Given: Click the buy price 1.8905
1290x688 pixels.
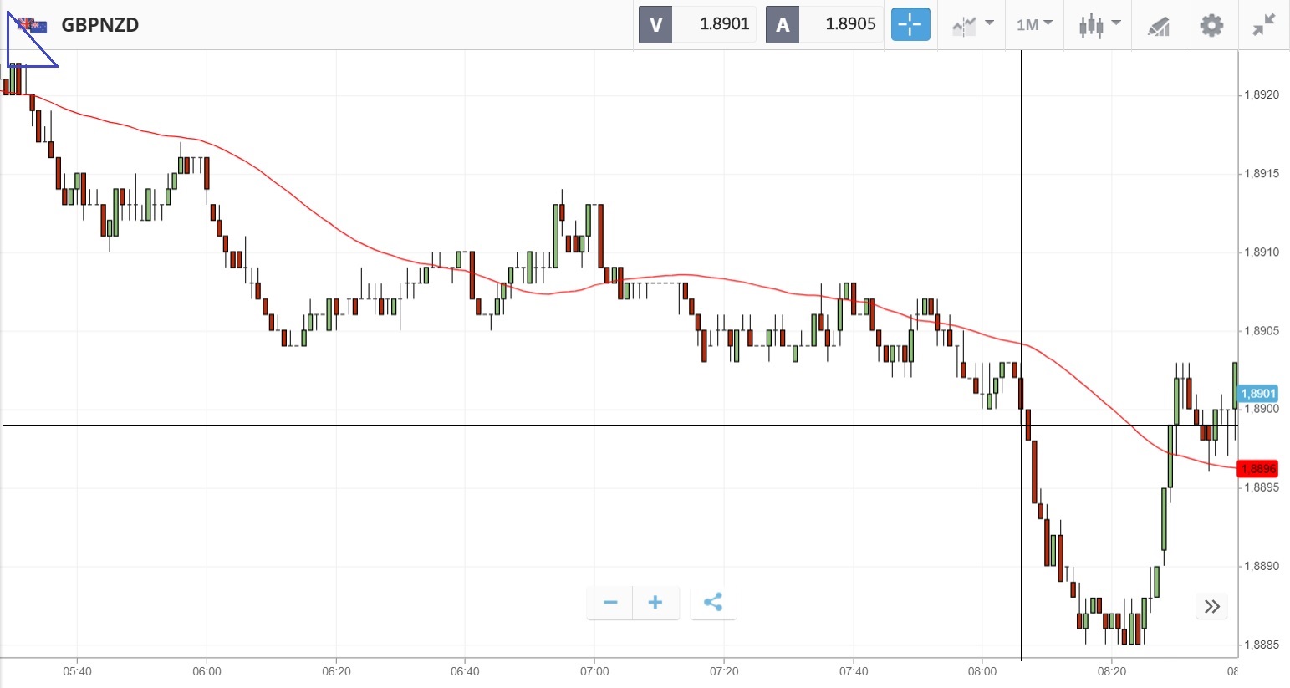Looking at the screenshot, I should (850, 24).
